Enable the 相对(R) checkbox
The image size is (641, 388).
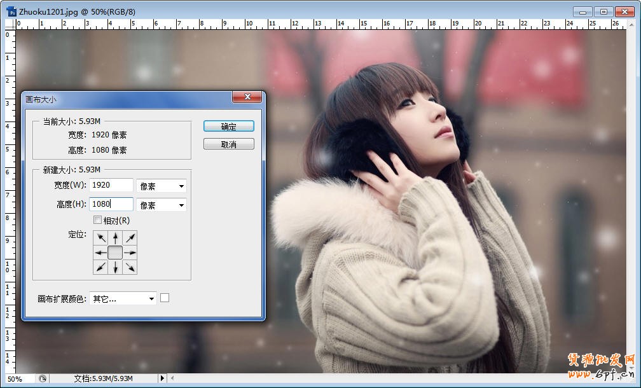(x=98, y=219)
